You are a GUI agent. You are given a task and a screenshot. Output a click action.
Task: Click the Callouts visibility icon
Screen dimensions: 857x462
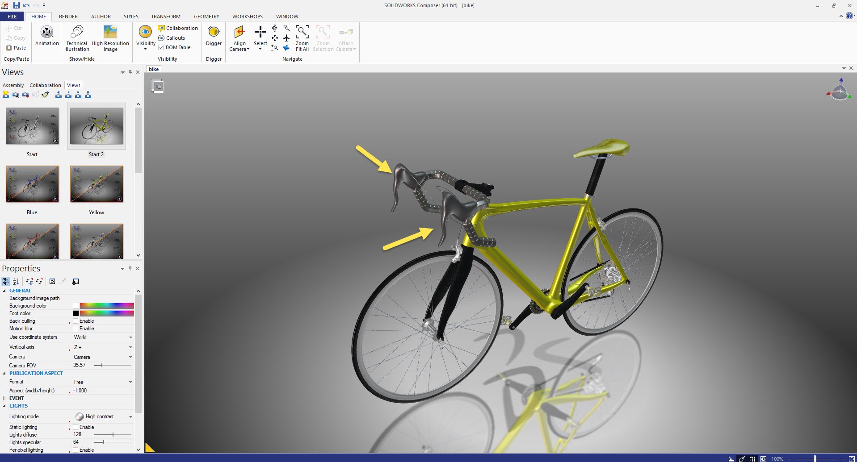pos(161,38)
